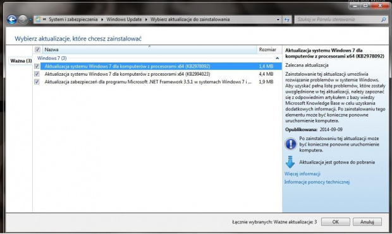392x234 pixels.
Task: Open System i zabezpieczenia breadcrumb
Action: [73, 19]
